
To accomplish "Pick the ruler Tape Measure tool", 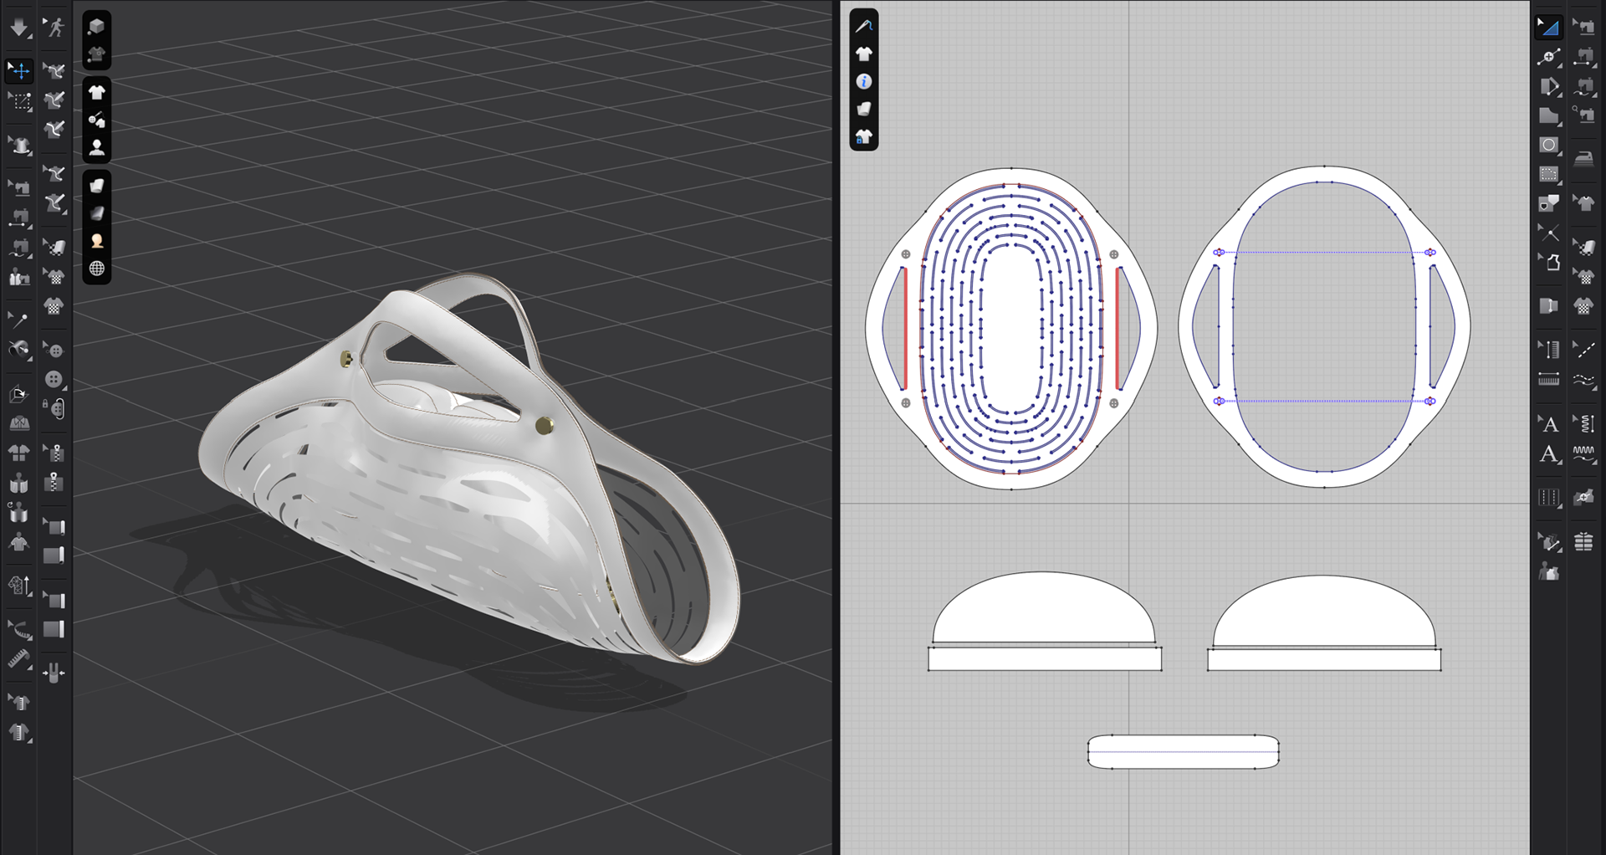I will point(18,659).
